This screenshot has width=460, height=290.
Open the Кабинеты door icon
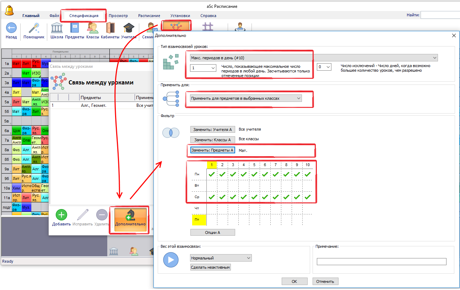(x=110, y=29)
